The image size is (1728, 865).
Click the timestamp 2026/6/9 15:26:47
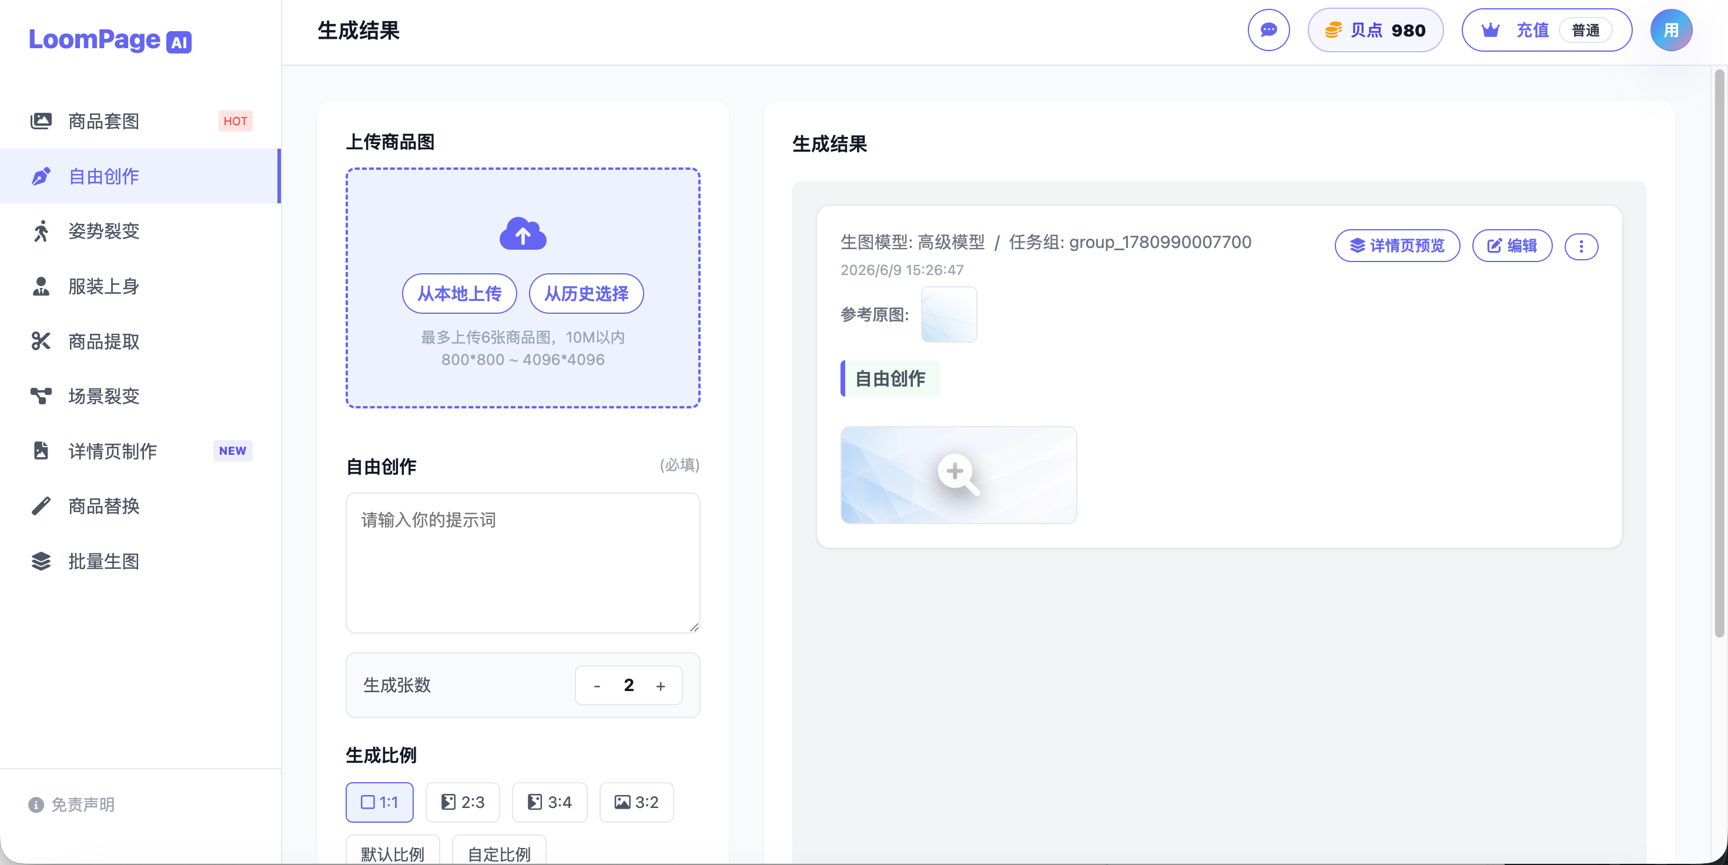click(x=902, y=270)
